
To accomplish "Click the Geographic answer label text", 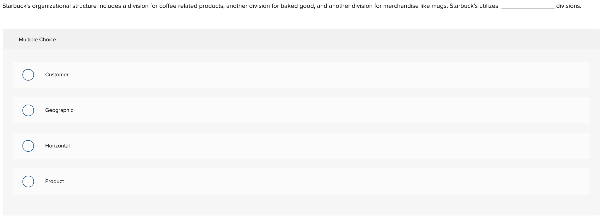I will coord(59,110).
